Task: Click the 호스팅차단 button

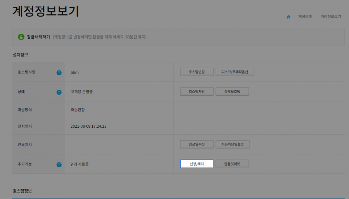Action: pyautogui.click(x=197, y=92)
